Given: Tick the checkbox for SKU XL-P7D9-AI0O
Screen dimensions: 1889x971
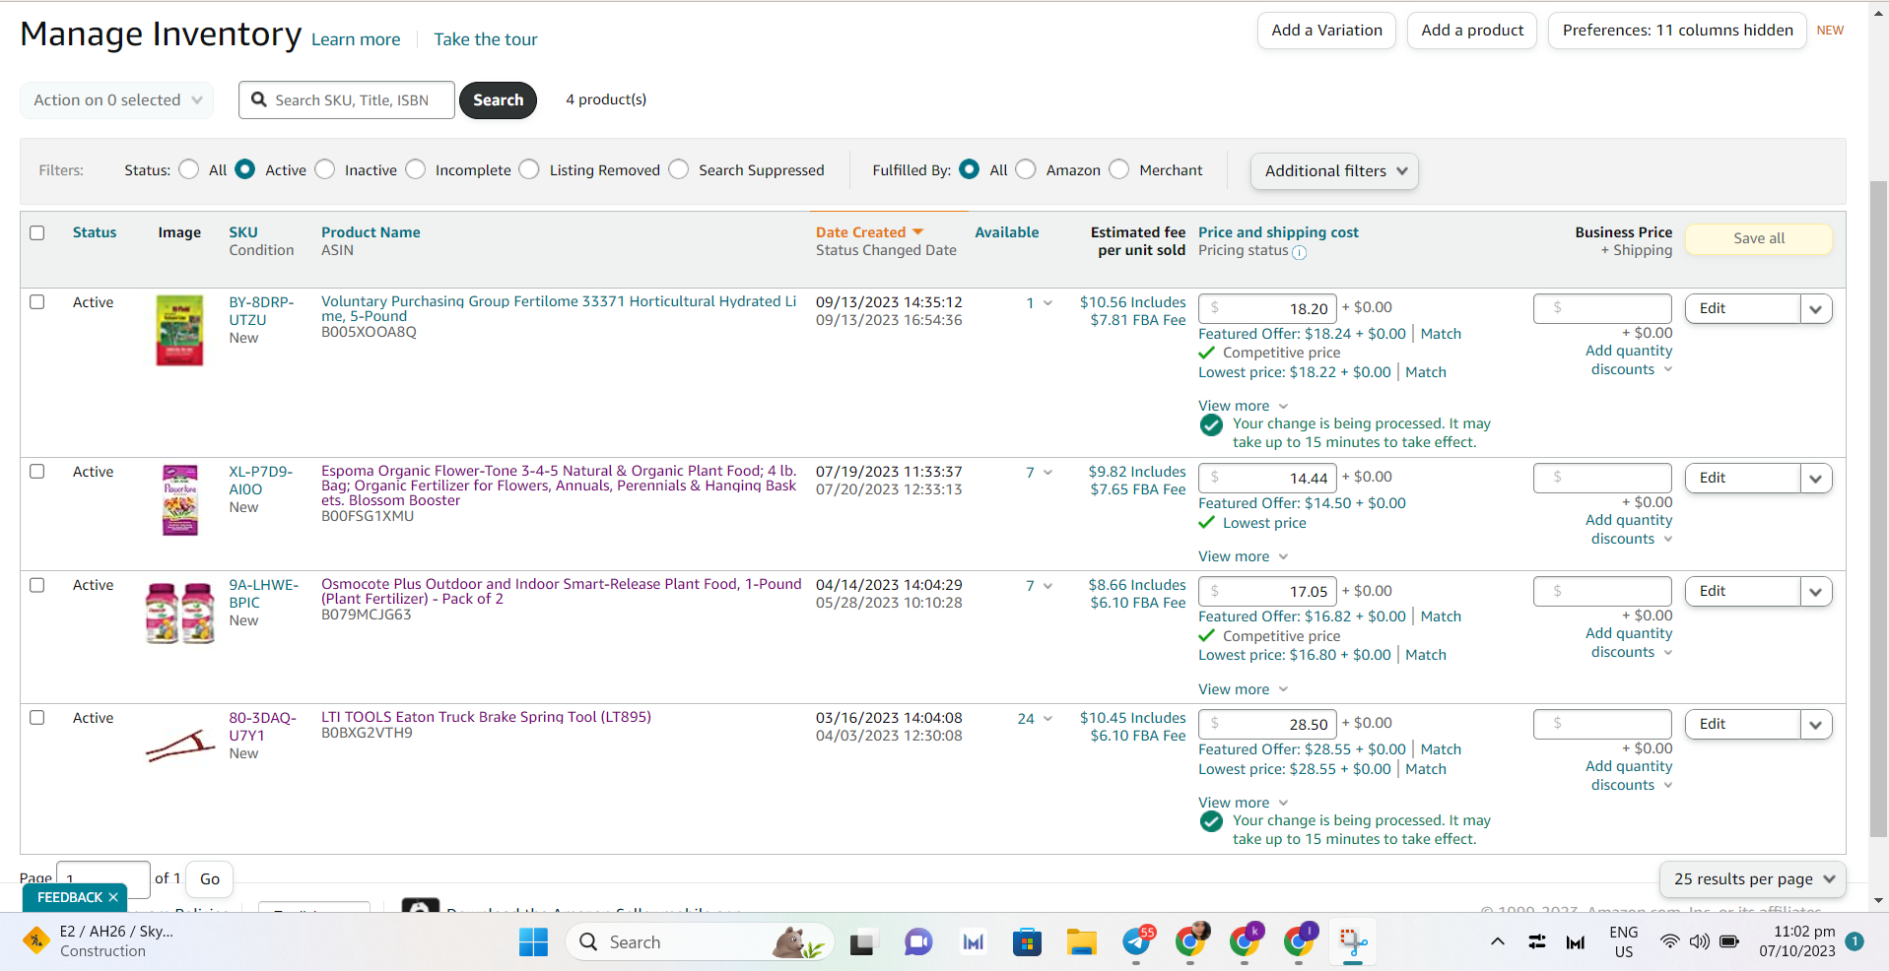Looking at the screenshot, I should pos(37,472).
